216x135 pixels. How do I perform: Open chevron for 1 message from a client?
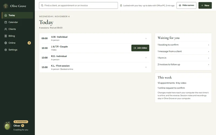pos(208,52)
